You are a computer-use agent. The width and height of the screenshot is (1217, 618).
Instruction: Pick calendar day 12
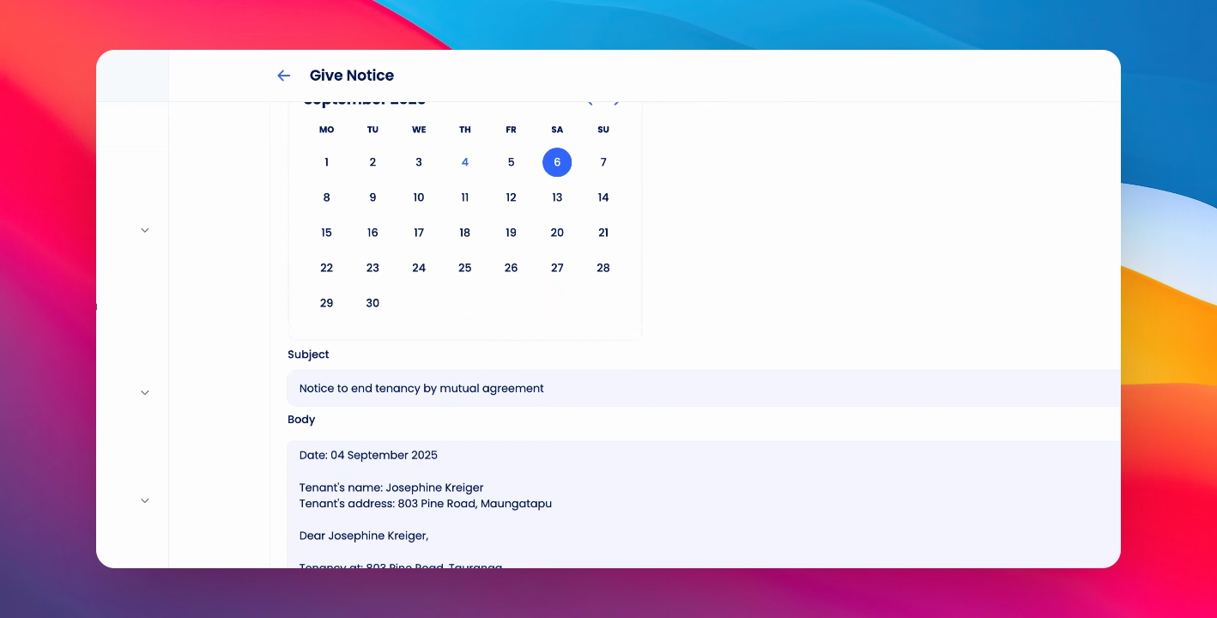point(511,197)
